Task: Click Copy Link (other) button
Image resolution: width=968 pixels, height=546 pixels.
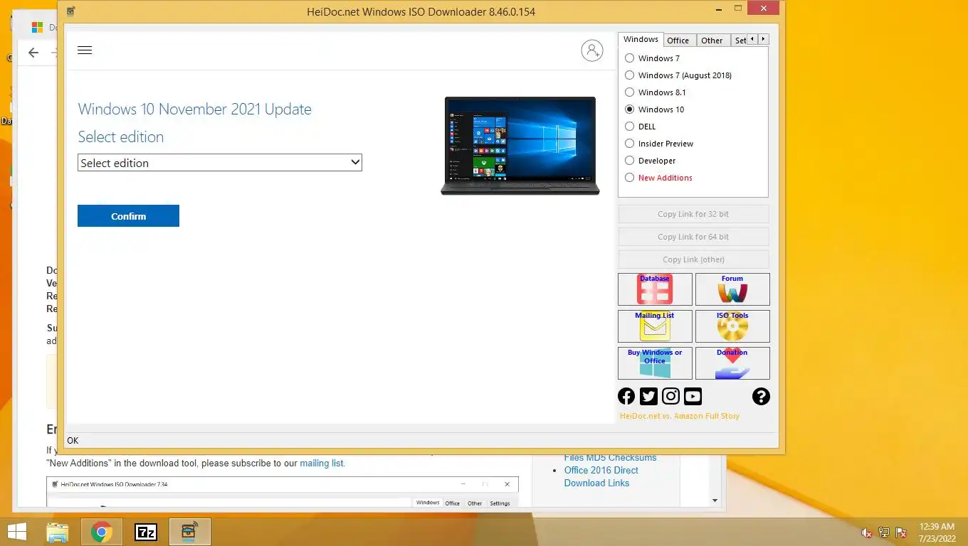Action: point(693,259)
